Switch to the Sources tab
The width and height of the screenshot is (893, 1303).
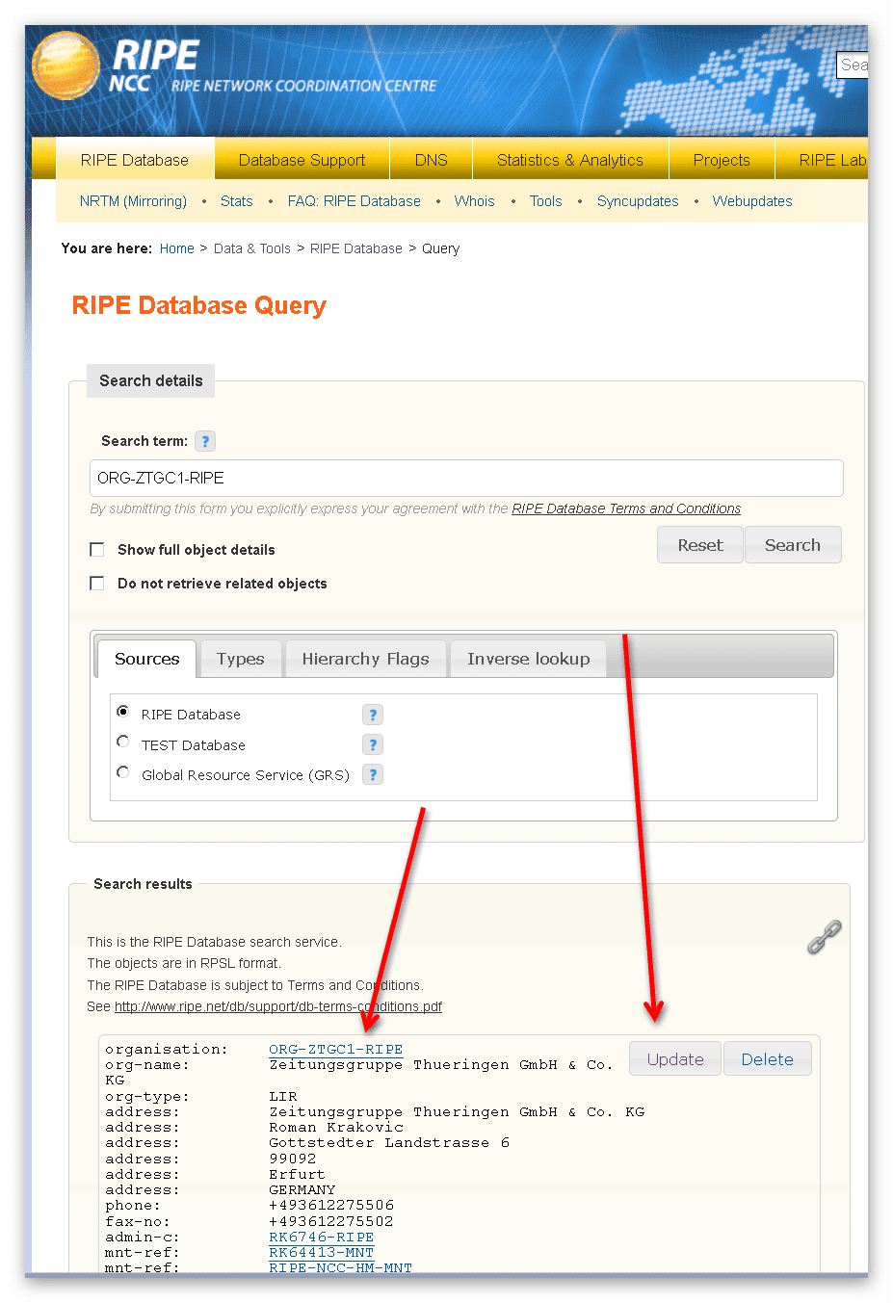tap(146, 659)
